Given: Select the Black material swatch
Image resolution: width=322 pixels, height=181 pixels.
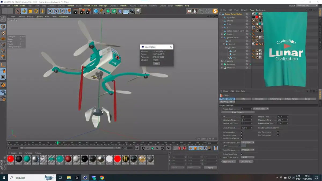Looking at the screenshot, I should (19, 160).
